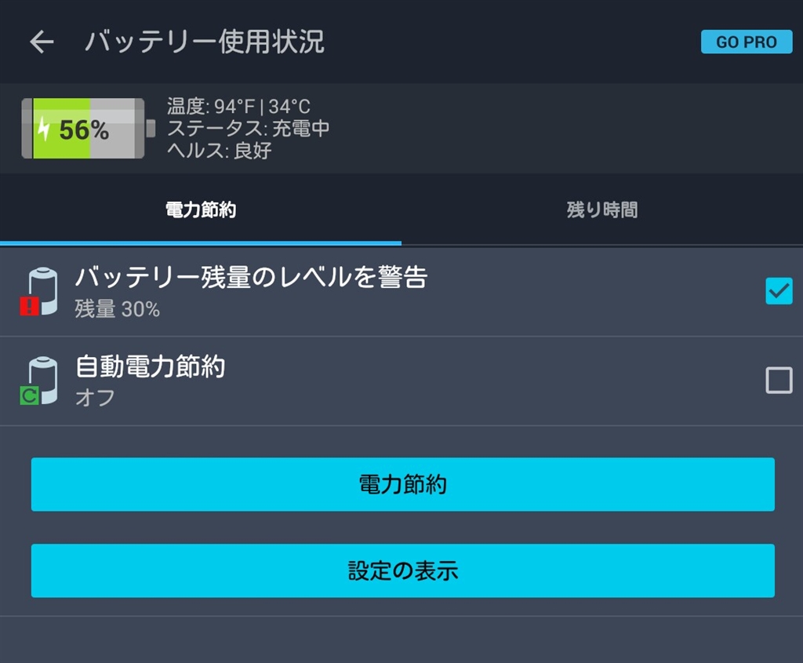Open the 残り時間 tab

(x=601, y=210)
